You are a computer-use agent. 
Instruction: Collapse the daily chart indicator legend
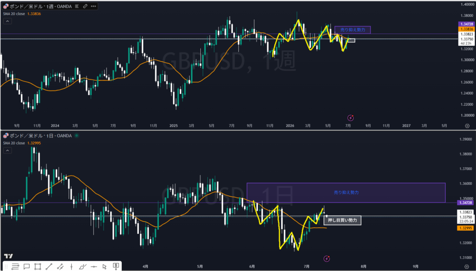(7, 150)
